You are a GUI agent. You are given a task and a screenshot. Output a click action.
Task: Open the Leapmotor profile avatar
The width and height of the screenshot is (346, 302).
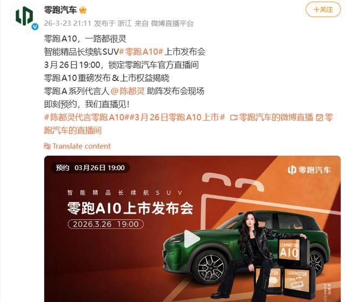point(24,17)
